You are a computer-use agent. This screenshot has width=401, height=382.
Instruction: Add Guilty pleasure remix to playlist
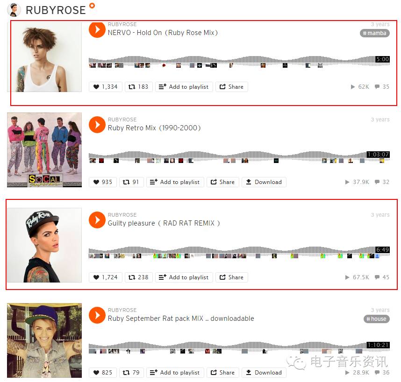[x=184, y=277]
